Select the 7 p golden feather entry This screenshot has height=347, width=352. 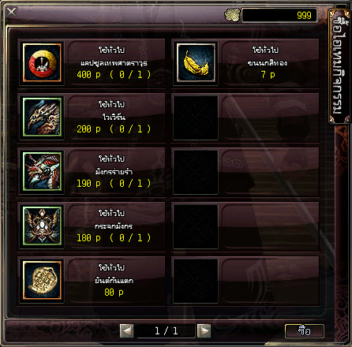pyautogui.click(x=245, y=63)
